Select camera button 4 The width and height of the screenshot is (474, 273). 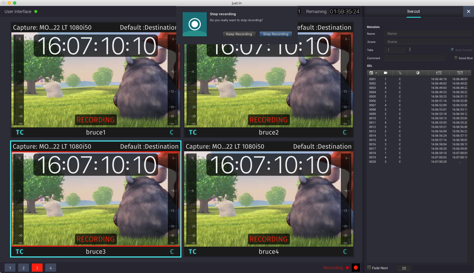[x=51, y=268]
